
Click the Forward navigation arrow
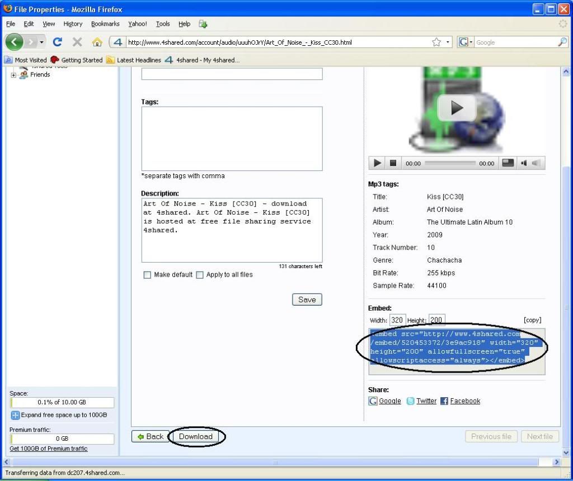tap(31, 42)
